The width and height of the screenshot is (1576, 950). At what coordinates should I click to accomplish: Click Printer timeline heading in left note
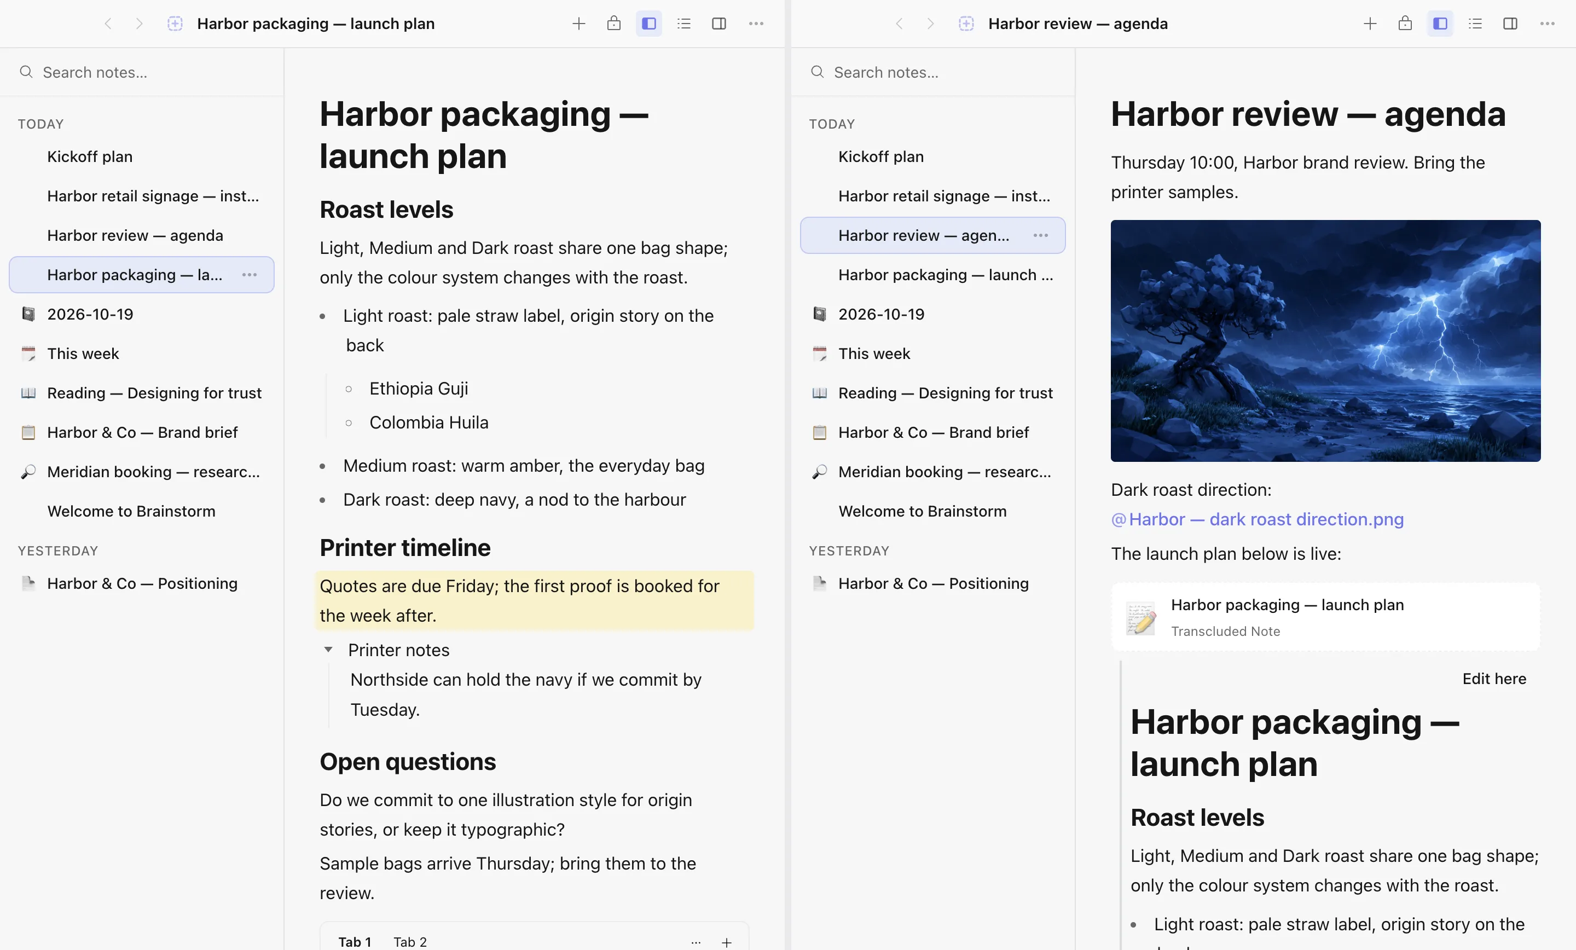pos(405,548)
